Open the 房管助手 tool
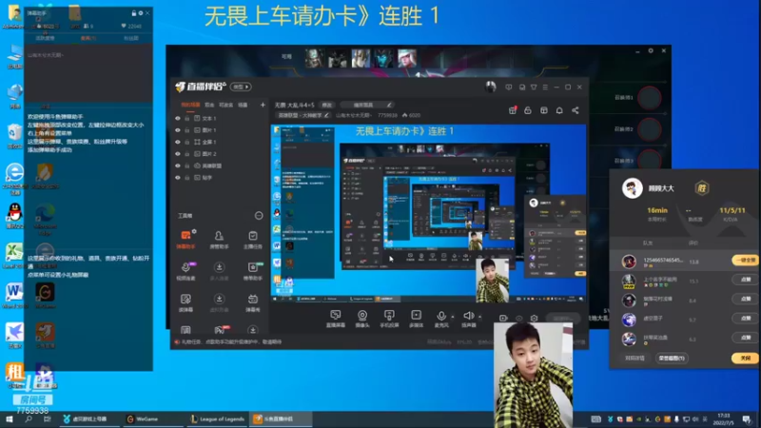 [x=219, y=240]
